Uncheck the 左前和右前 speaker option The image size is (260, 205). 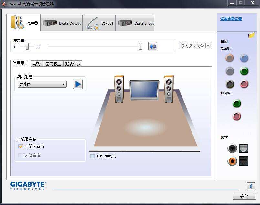[x=21, y=146]
